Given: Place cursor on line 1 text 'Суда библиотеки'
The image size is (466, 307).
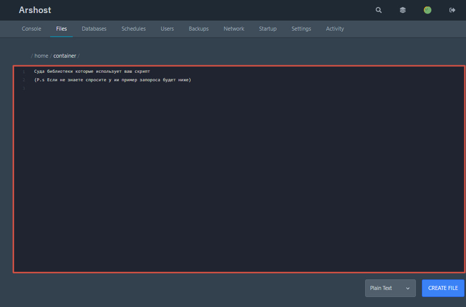Looking at the screenshot, I should coord(54,71).
